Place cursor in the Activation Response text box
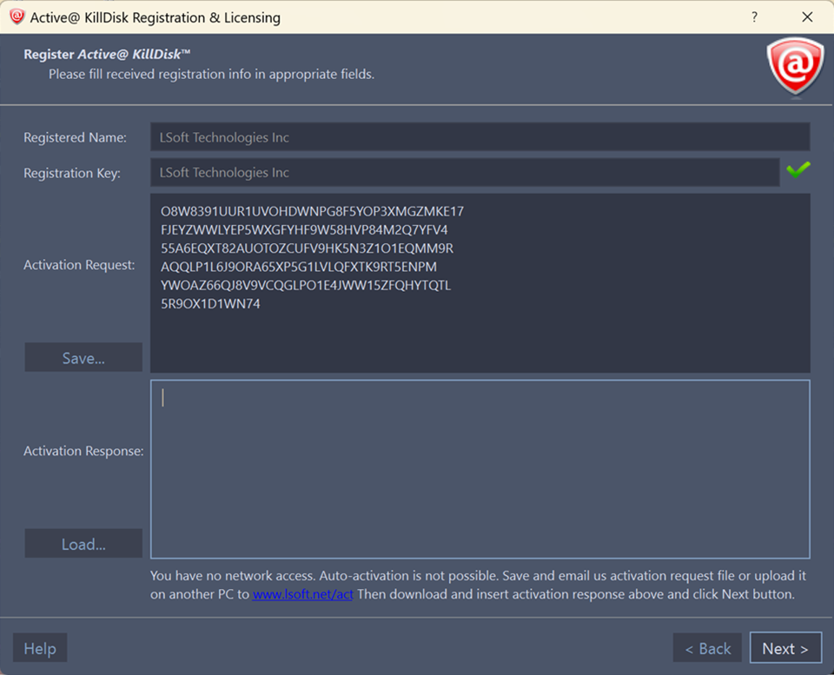Image resolution: width=834 pixels, height=675 pixels. pyautogui.click(x=480, y=468)
